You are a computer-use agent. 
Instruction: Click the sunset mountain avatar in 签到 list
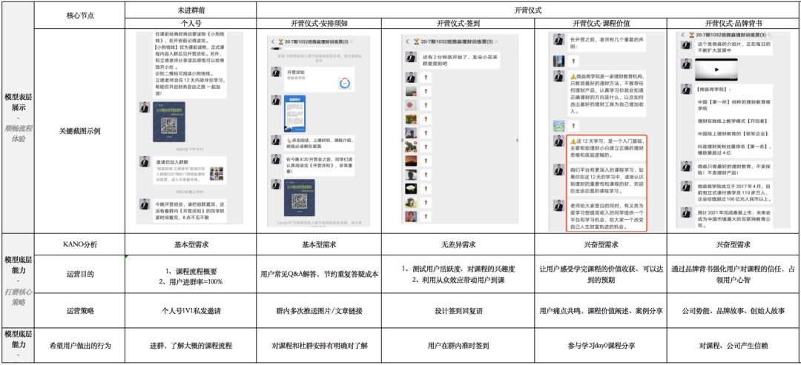pos(410,161)
